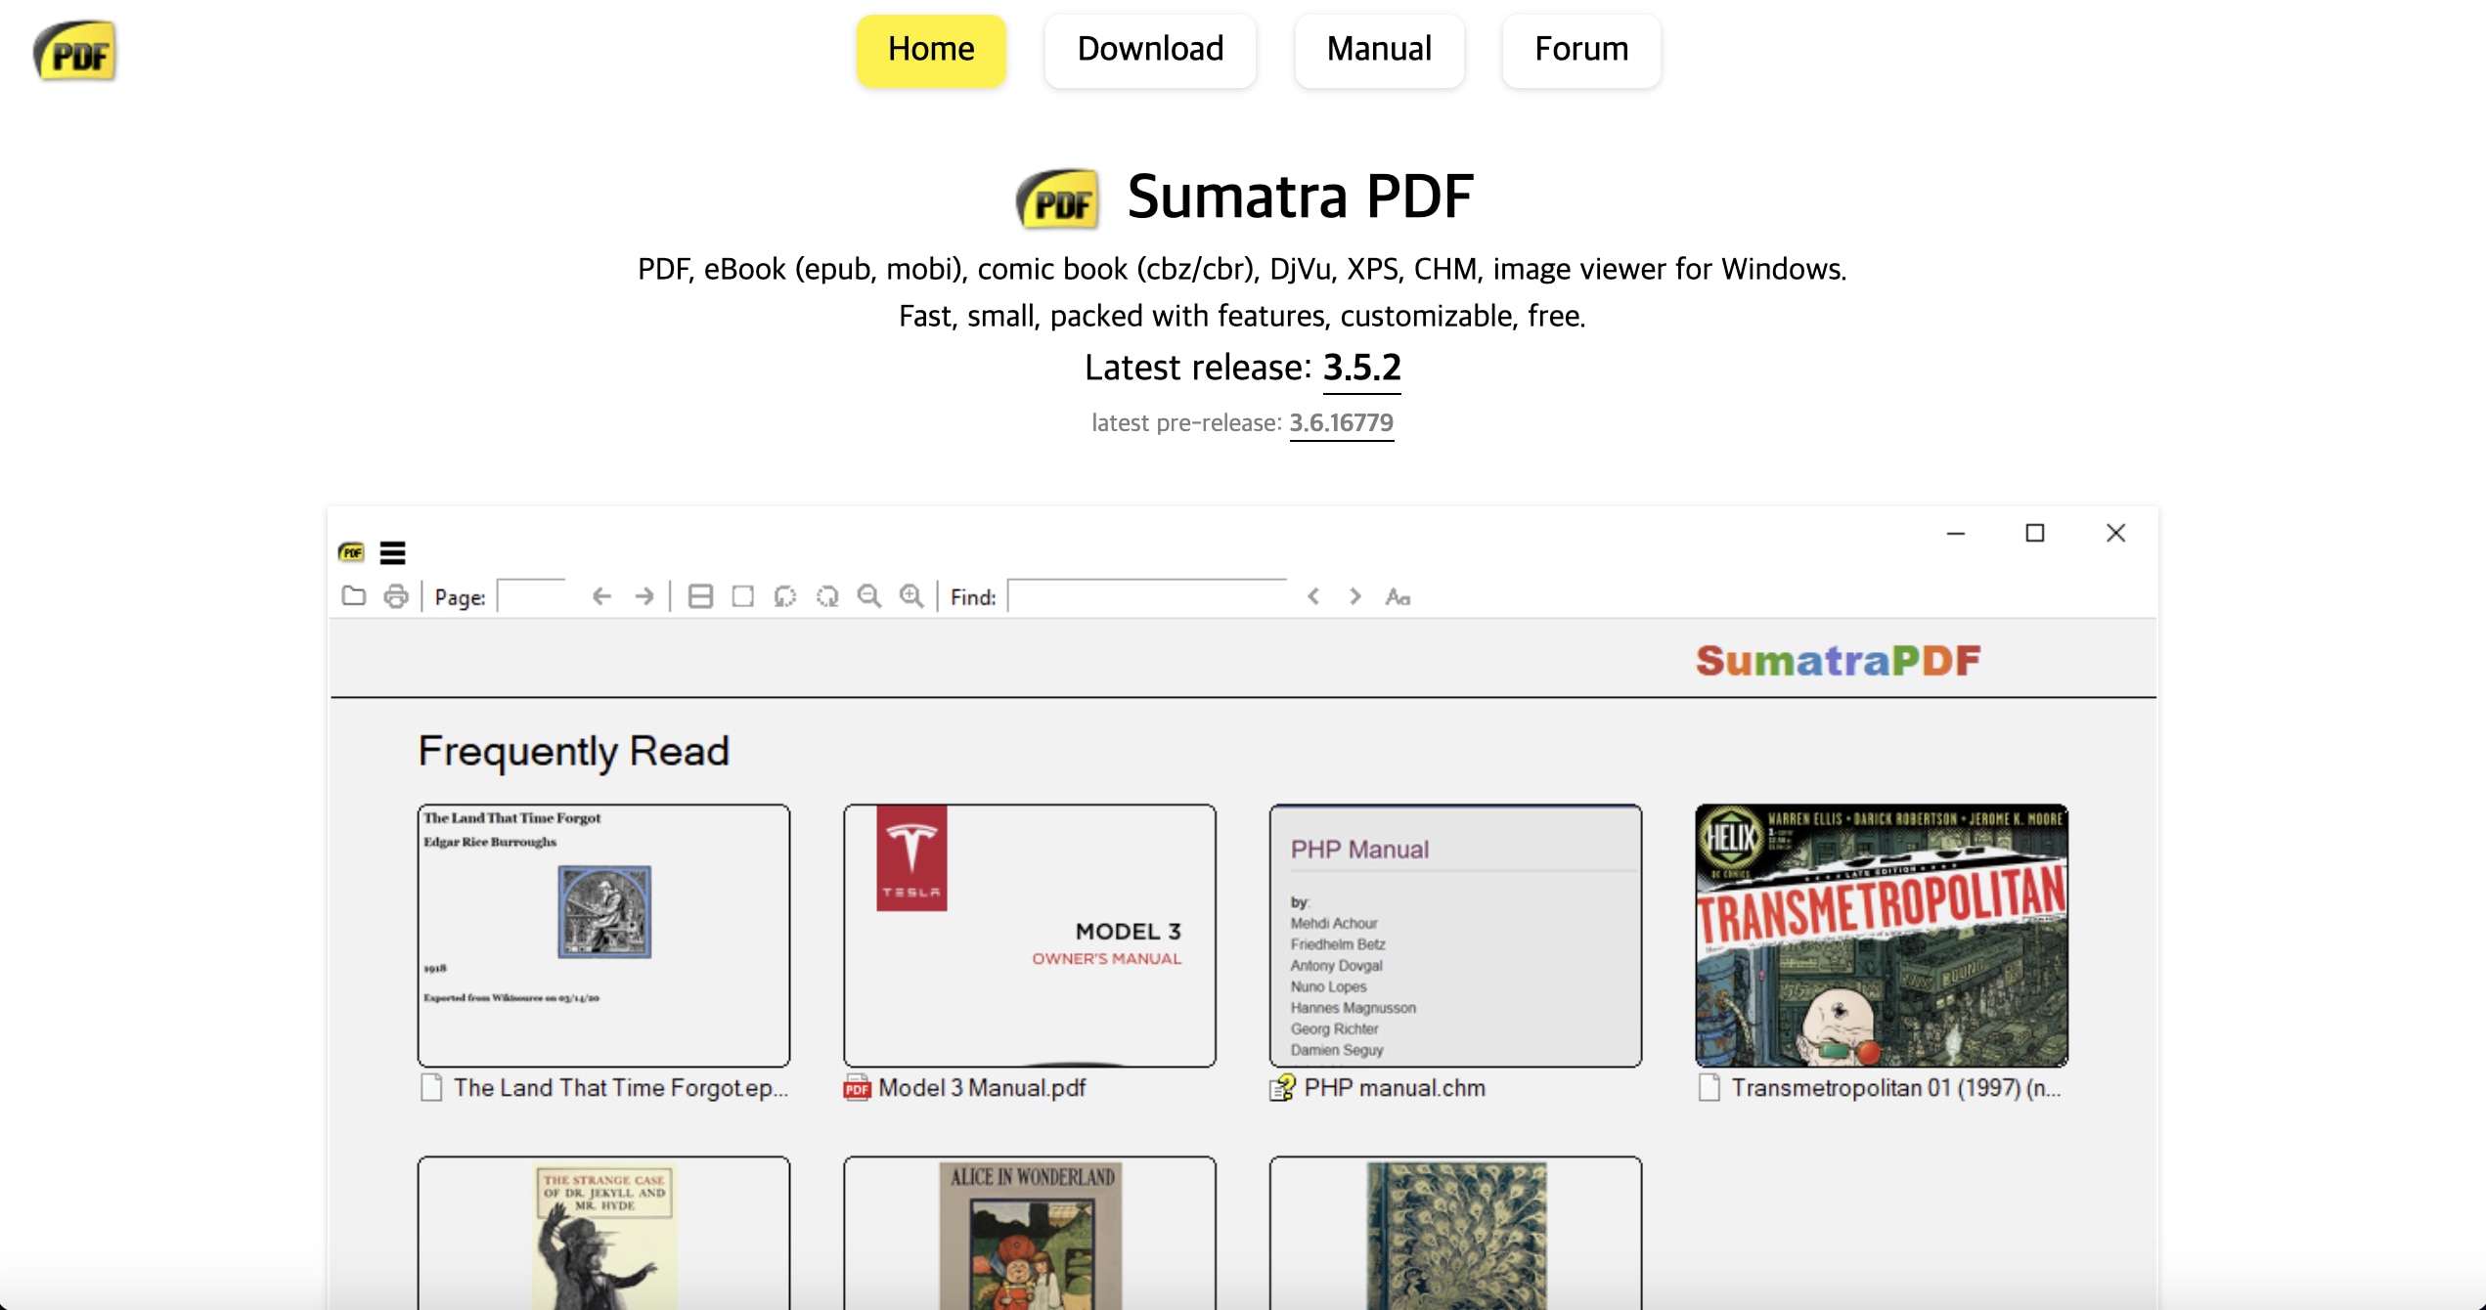Open the 3.5.2 latest release link

(1361, 369)
